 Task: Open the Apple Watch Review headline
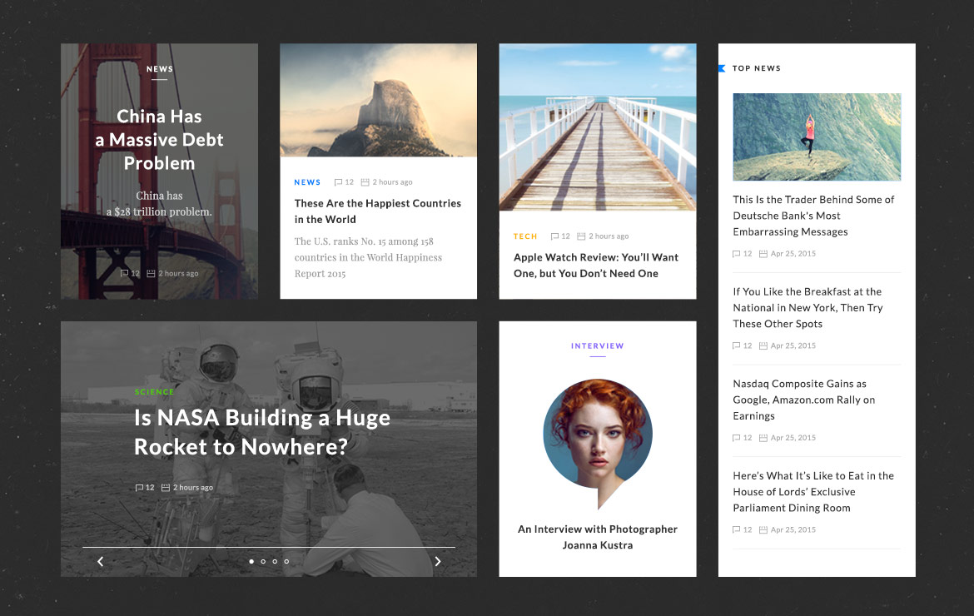coord(596,266)
